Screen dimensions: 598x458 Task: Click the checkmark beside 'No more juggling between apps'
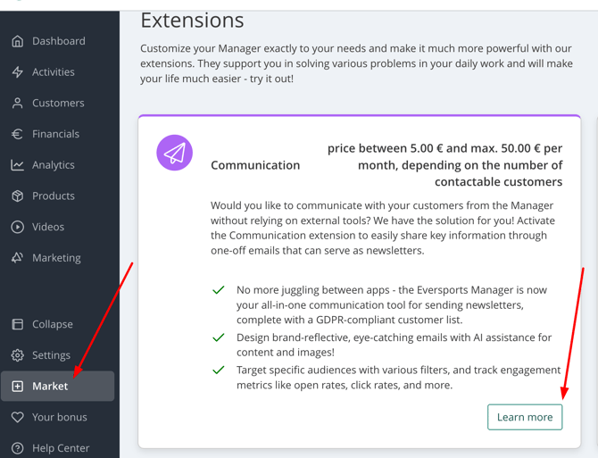(219, 290)
